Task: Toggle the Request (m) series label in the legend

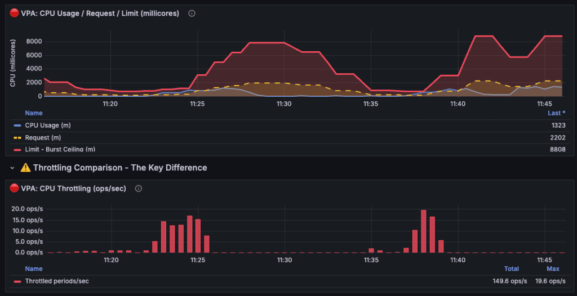Action: coord(43,137)
